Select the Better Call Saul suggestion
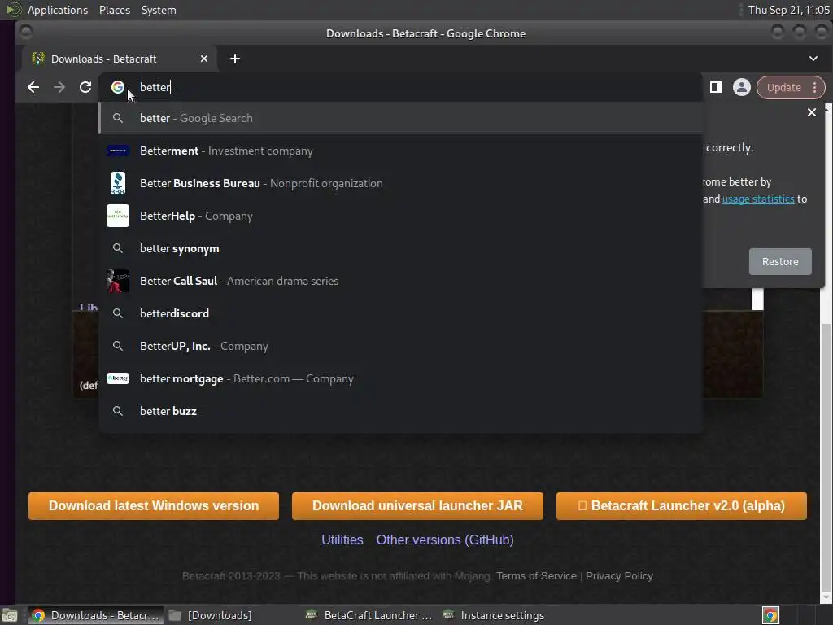This screenshot has height=625, width=833. (x=401, y=281)
